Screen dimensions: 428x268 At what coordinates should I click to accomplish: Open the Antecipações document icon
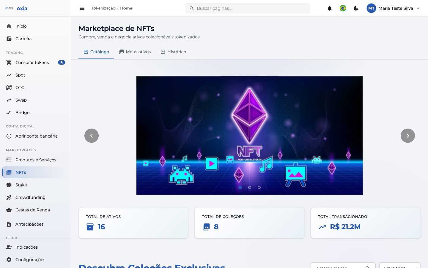pos(9,224)
